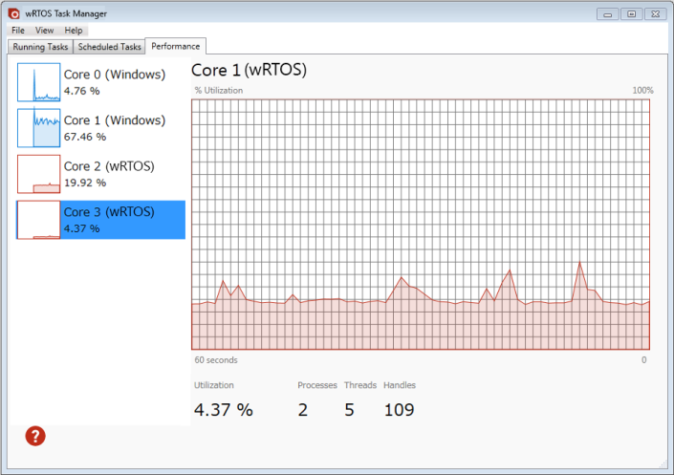Click the Core 0 (Windows) label
Screen dimensions: 674x475
click(x=114, y=75)
